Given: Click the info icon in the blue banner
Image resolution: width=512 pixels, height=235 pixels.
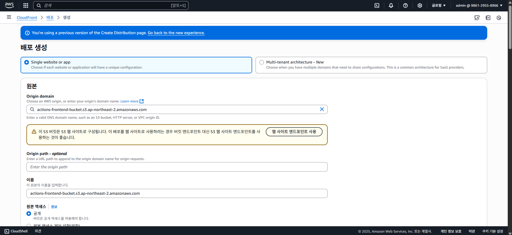Looking at the screenshot, I should coord(27,33).
